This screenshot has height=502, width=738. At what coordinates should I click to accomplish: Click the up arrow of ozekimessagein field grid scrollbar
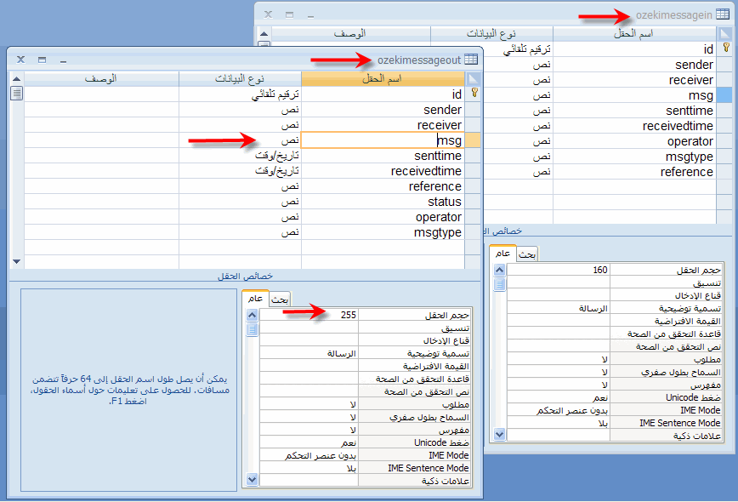264,33
